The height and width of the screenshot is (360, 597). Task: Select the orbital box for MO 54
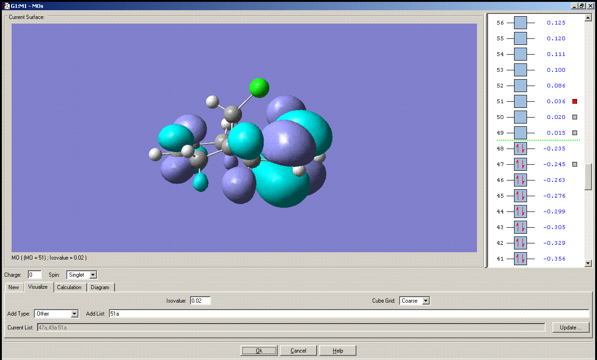pos(521,54)
